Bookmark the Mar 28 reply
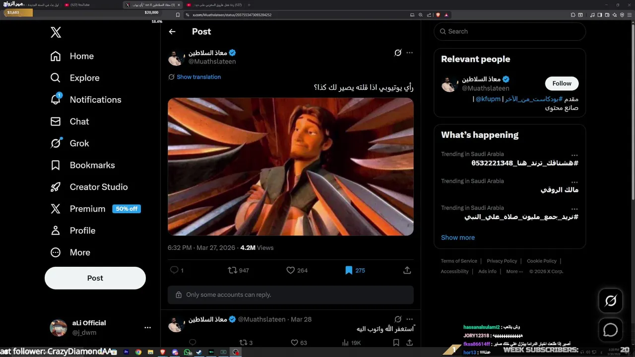 pyautogui.click(x=396, y=343)
